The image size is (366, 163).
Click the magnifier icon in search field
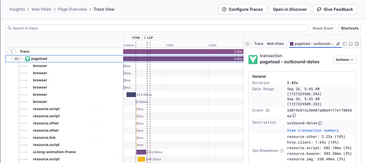10,28
